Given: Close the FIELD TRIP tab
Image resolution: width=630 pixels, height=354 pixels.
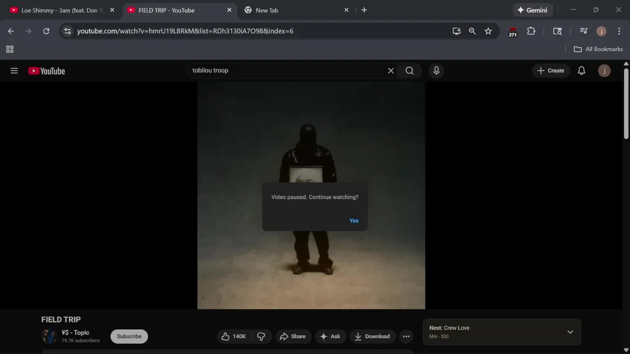Looking at the screenshot, I should (x=229, y=10).
